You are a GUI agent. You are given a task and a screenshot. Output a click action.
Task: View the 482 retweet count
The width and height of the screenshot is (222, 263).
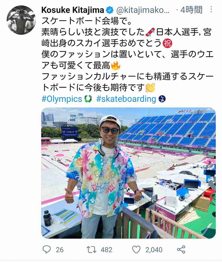tap(106, 250)
